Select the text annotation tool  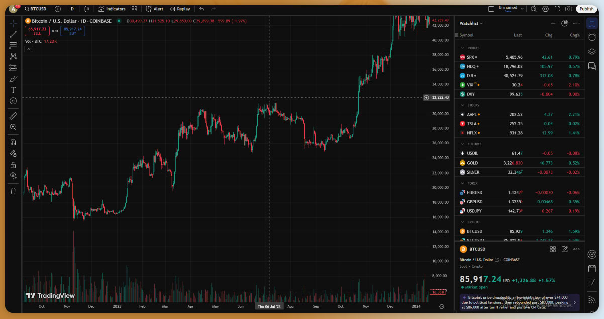click(13, 90)
